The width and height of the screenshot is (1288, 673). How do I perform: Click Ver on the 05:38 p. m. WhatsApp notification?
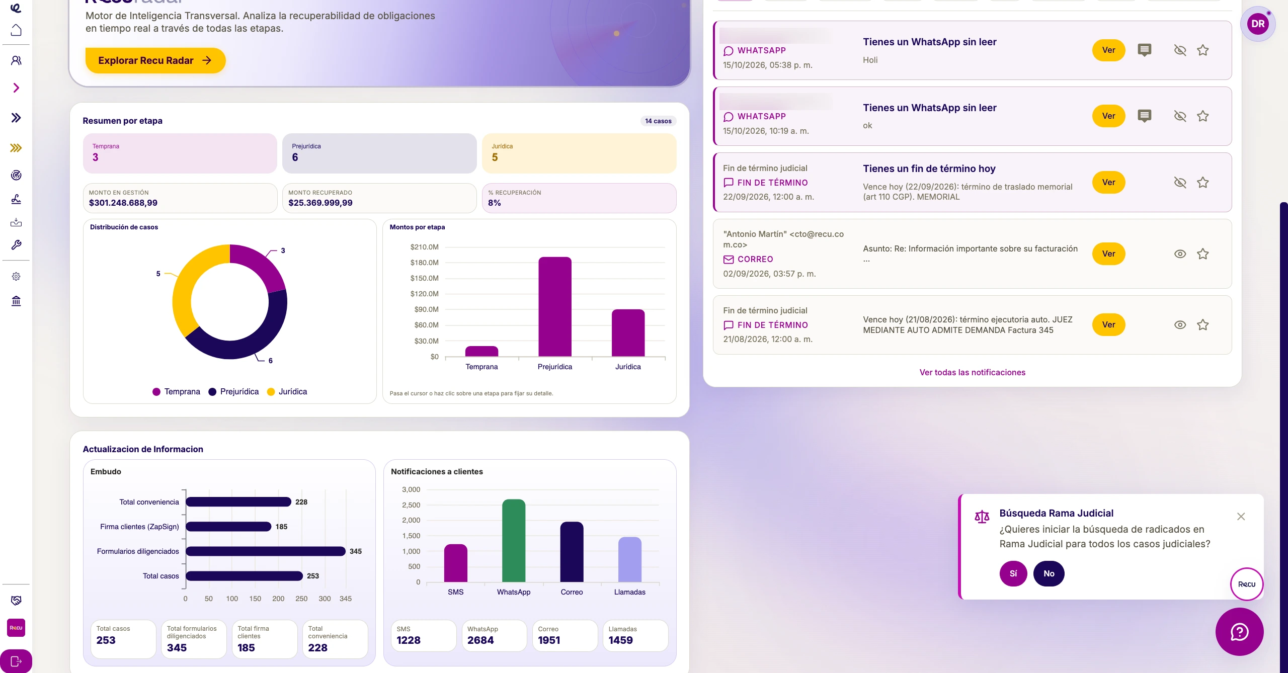[x=1109, y=50]
